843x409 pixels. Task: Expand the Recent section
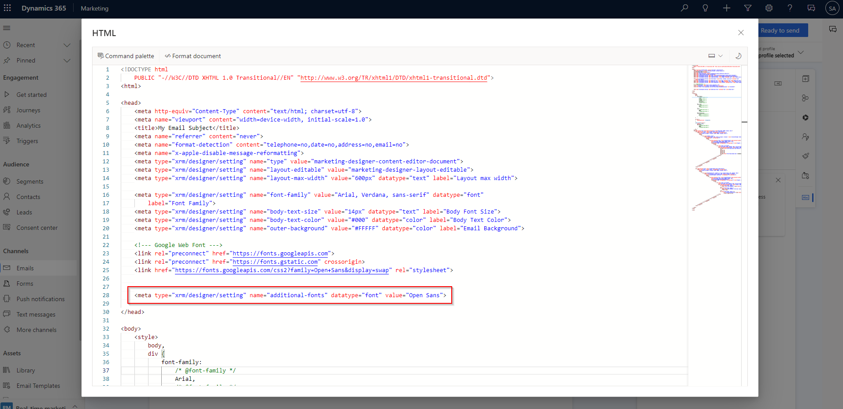(x=67, y=45)
